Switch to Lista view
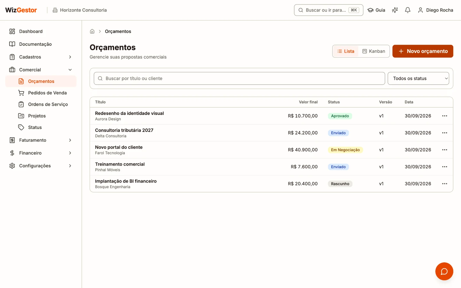461x288 pixels. pos(346,51)
